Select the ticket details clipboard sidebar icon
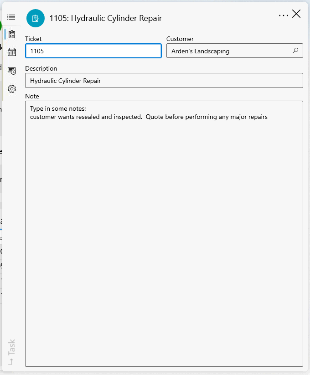 (12, 34)
